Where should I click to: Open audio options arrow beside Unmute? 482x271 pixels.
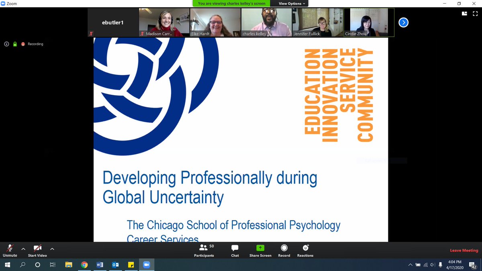pyautogui.click(x=23, y=249)
